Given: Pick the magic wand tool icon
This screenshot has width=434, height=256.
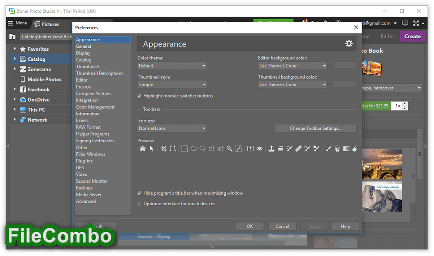Looking at the screenshot, I should tap(229, 149).
